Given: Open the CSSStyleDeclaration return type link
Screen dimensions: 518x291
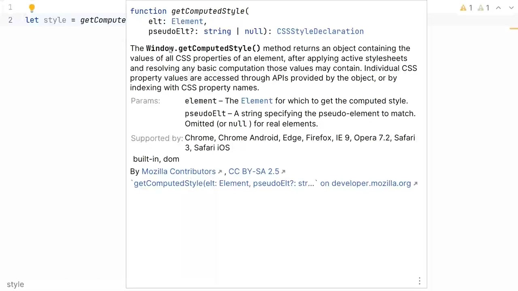Looking at the screenshot, I should pyautogui.click(x=320, y=32).
